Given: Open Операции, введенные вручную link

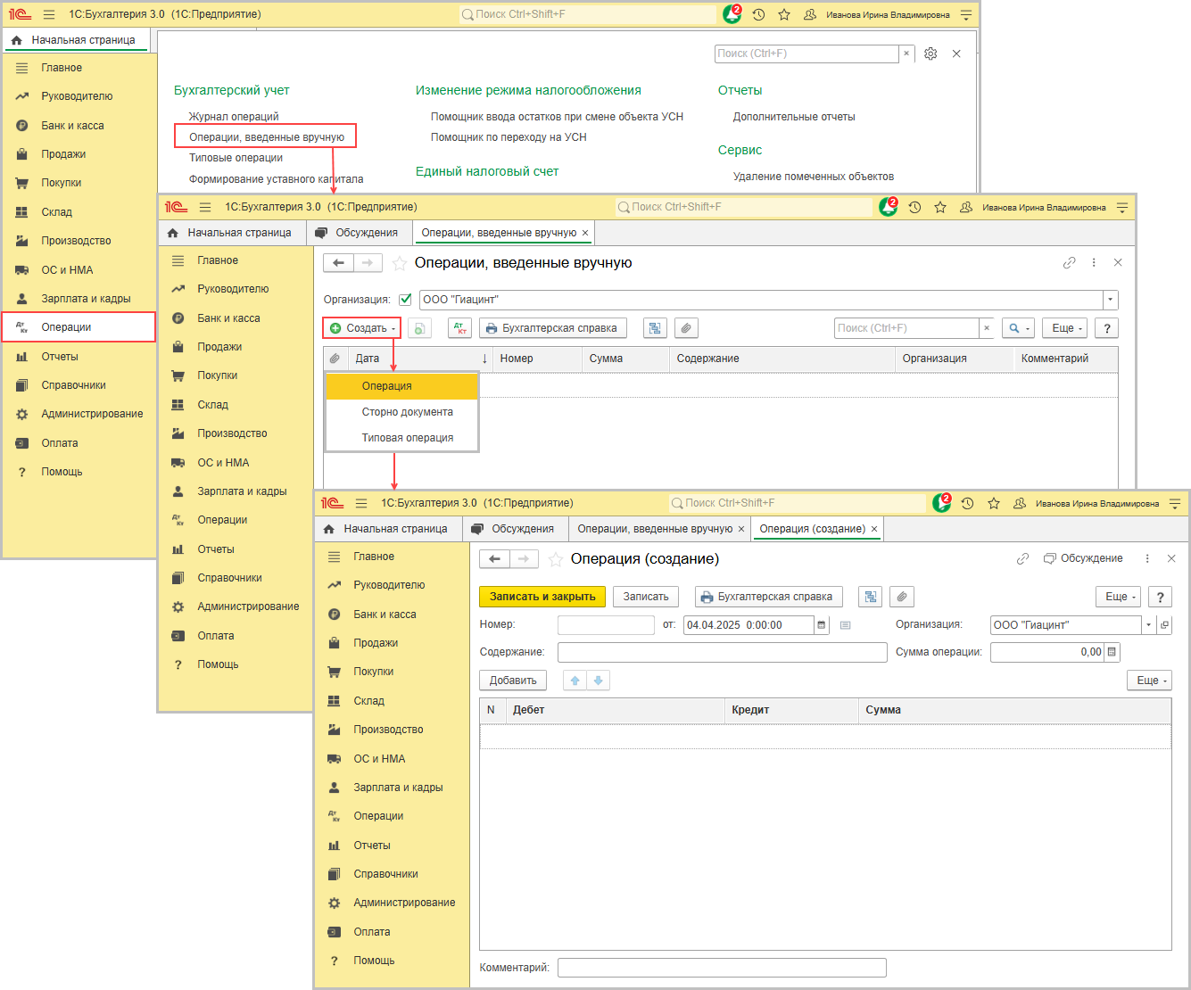Looking at the screenshot, I should coord(266,137).
